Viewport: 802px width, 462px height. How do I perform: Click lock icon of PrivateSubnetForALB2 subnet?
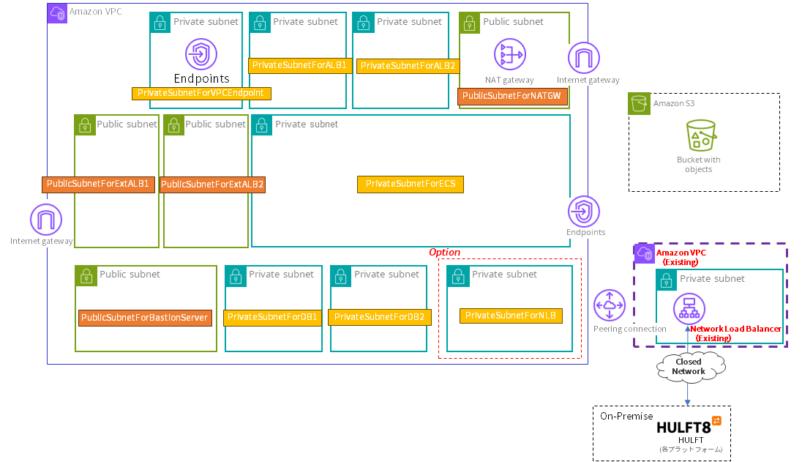(x=364, y=23)
